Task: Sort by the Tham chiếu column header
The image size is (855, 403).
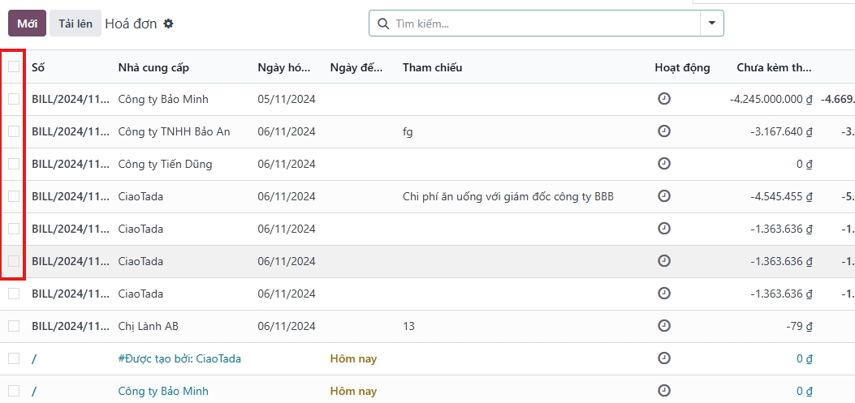Action: [433, 67]
